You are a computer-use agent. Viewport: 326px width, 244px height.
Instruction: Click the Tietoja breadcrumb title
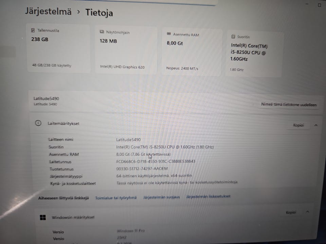[99, 13]
